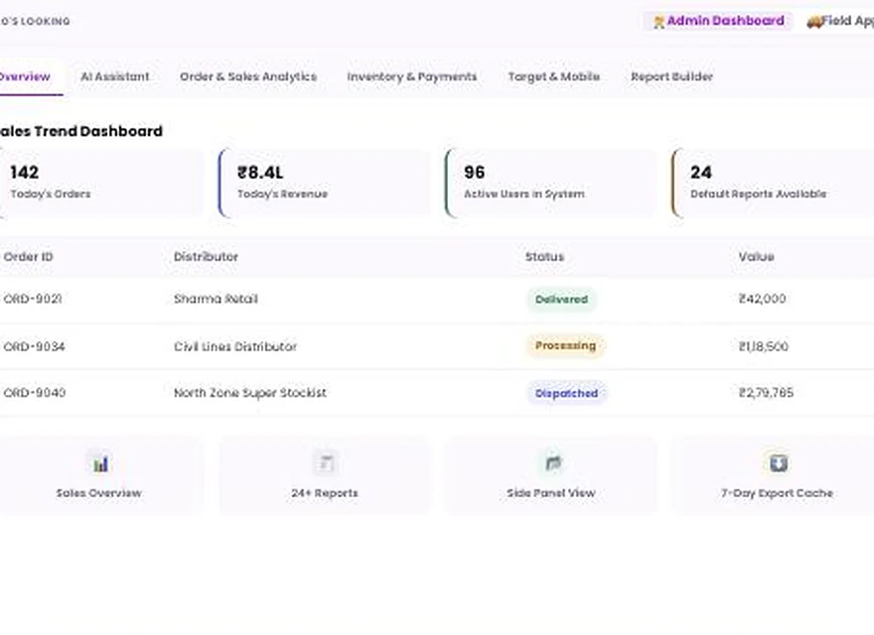
Task: Click the ₹42,000 value cell
Action: point(762,299)
